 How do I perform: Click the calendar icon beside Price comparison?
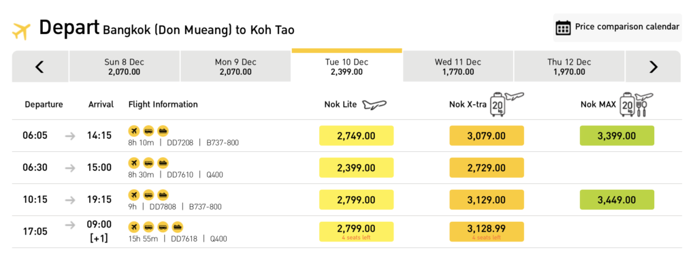[x=563, y=27]
